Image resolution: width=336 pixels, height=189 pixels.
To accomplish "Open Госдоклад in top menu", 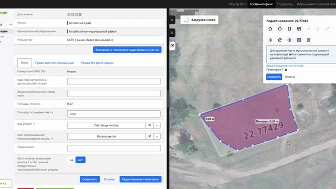I will coord(285,4).
